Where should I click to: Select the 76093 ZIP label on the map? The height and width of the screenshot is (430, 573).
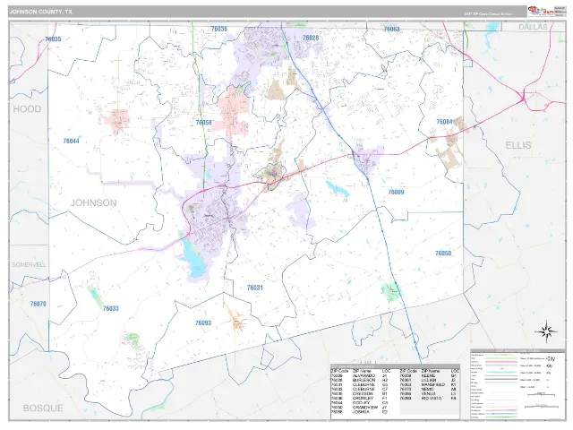coord(203,322)
